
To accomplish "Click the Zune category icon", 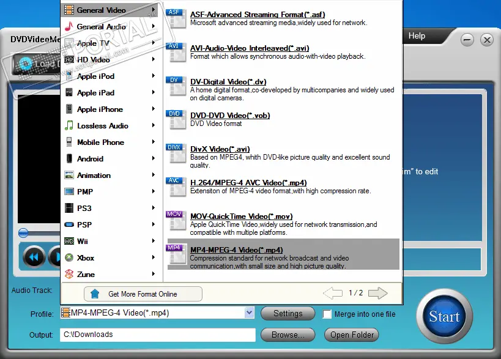I will coord(69,275).
